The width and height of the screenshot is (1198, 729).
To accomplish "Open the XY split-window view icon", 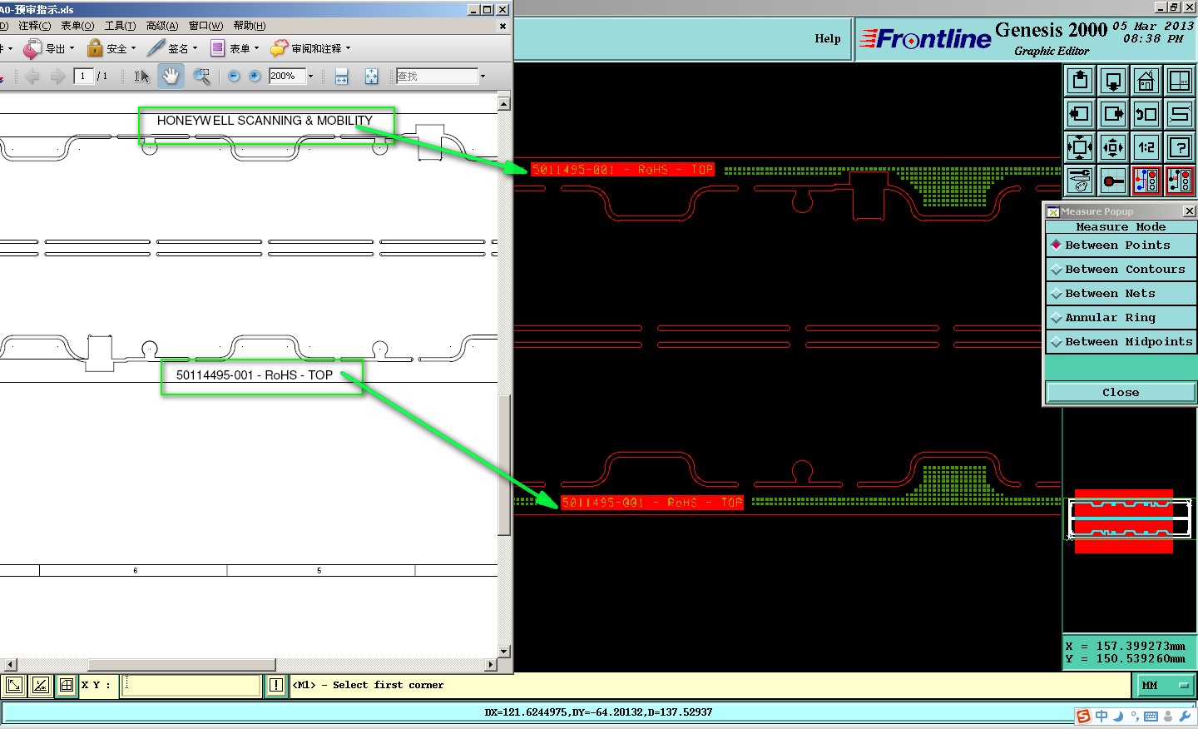I will (1180, 81).
